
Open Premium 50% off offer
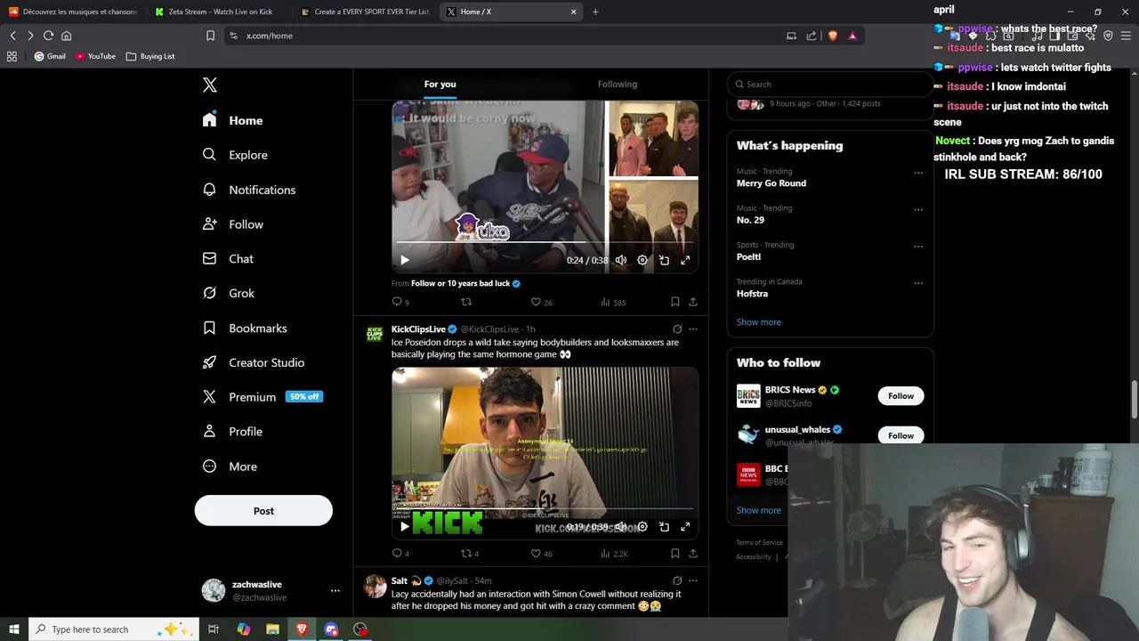(263, 397)
